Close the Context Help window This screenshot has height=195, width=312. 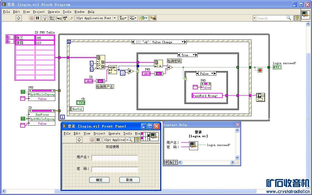coord(238,124)
